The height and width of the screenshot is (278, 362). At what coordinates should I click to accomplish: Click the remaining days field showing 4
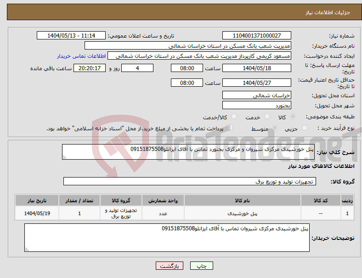tap(137, 68)
